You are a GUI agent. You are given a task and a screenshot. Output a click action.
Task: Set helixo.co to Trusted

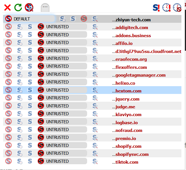point(30,82)
